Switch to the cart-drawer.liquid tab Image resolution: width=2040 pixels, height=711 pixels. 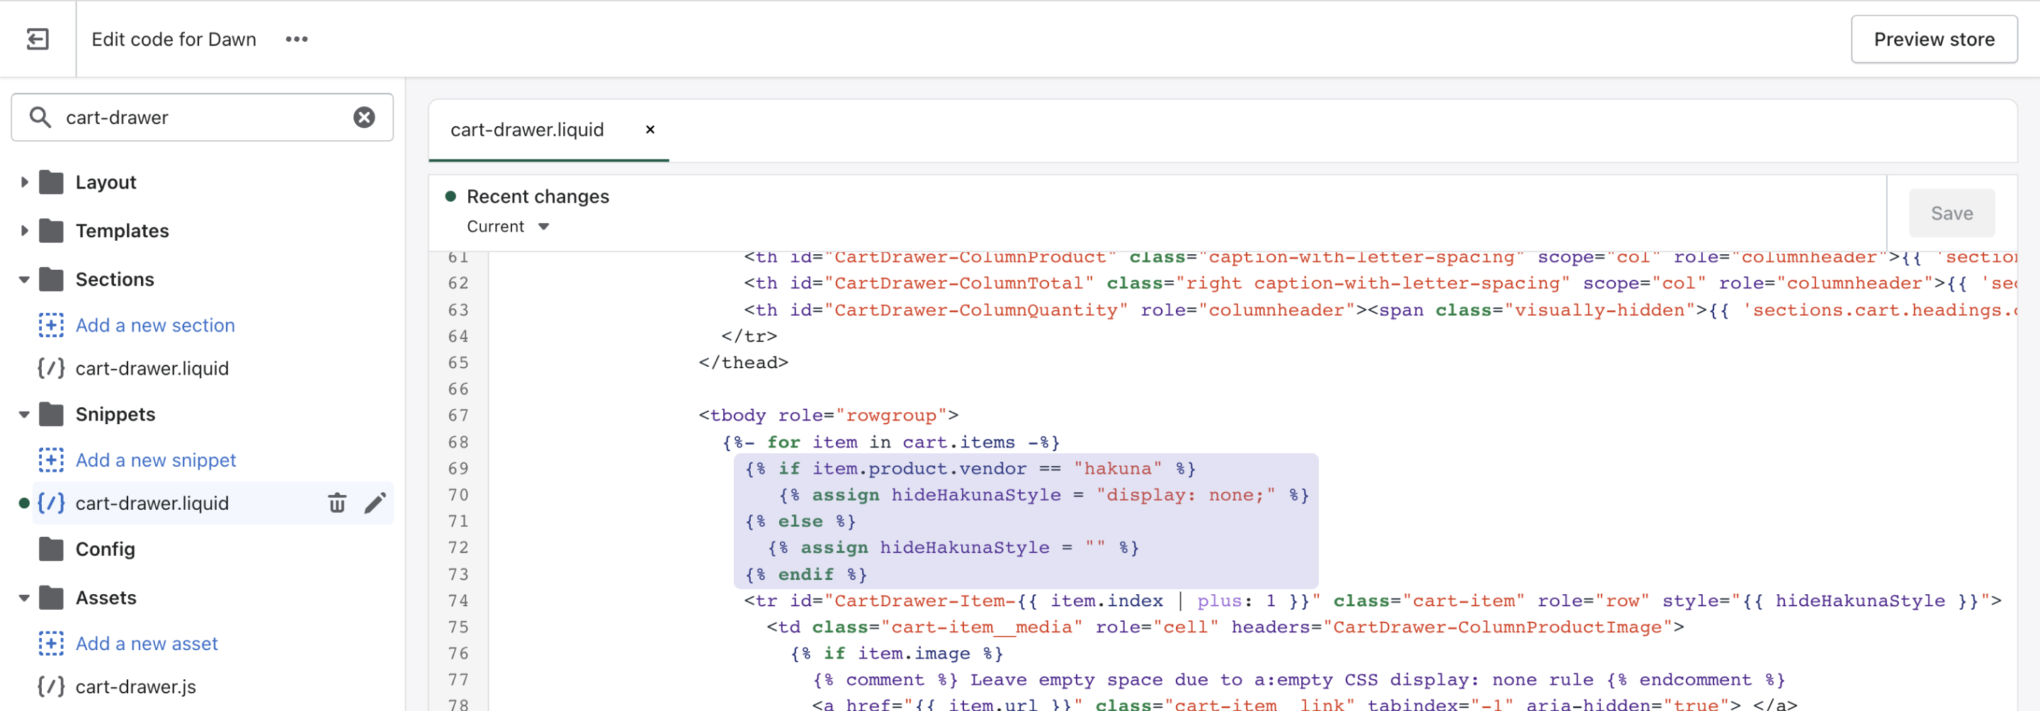(526, 129)
